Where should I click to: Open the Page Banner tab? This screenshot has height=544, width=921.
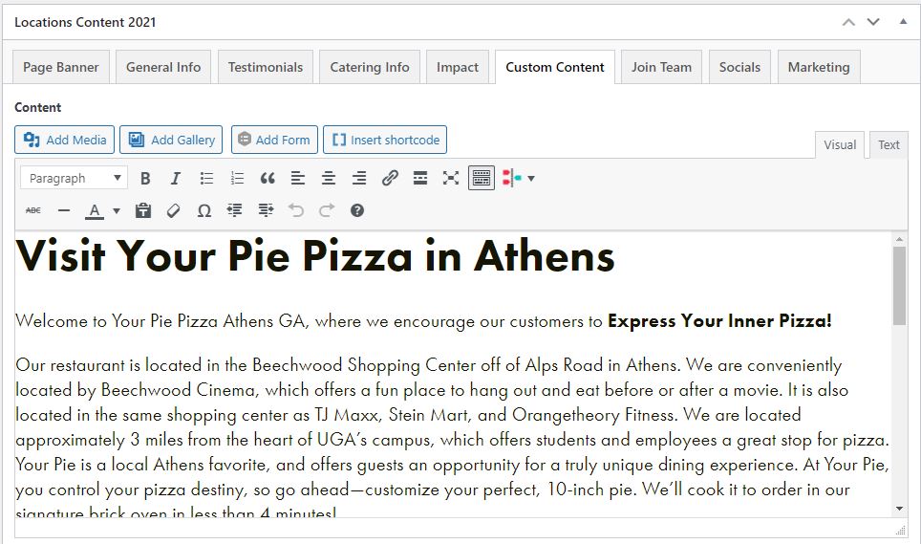pyautogui.click(x=61, y=67)
